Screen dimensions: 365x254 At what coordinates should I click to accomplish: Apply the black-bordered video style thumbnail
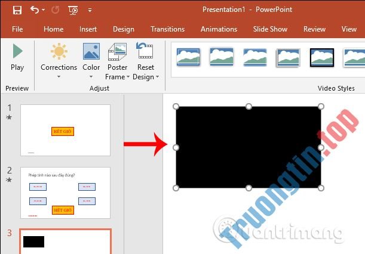(x=322, y=57)
